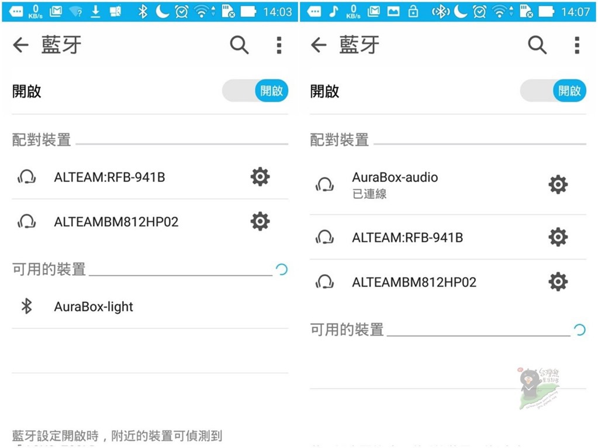
Task: Tap headset icon beside left ALTEAM:RFB-941B
Action: point(27,177)
